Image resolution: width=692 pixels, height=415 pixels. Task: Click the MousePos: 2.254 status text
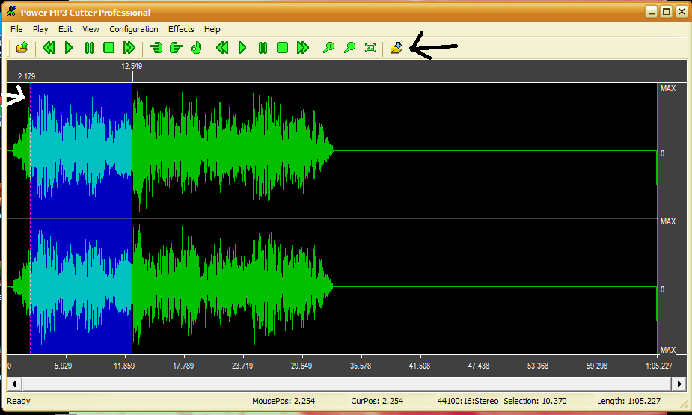point(284,401)
